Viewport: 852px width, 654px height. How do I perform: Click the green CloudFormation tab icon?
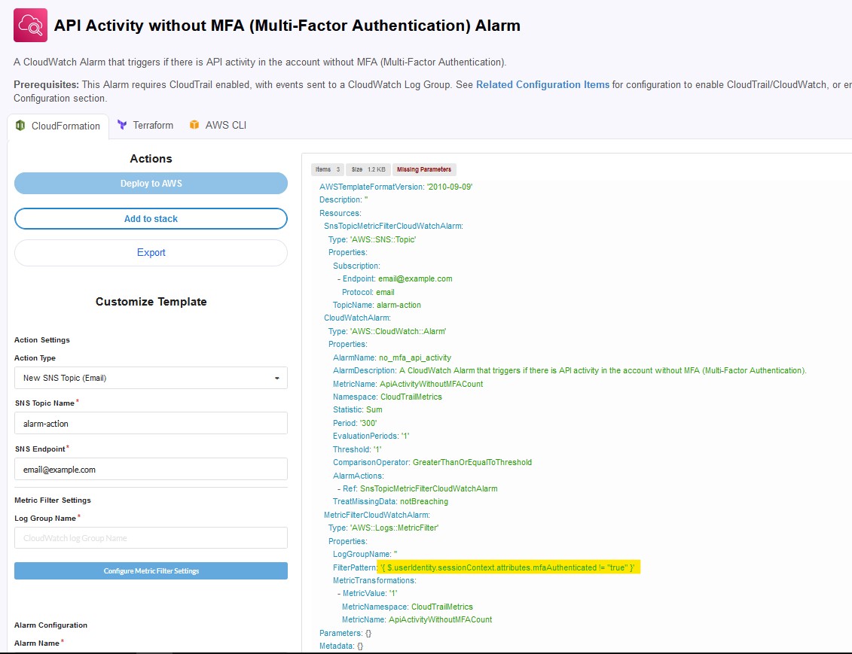point(21,126)
